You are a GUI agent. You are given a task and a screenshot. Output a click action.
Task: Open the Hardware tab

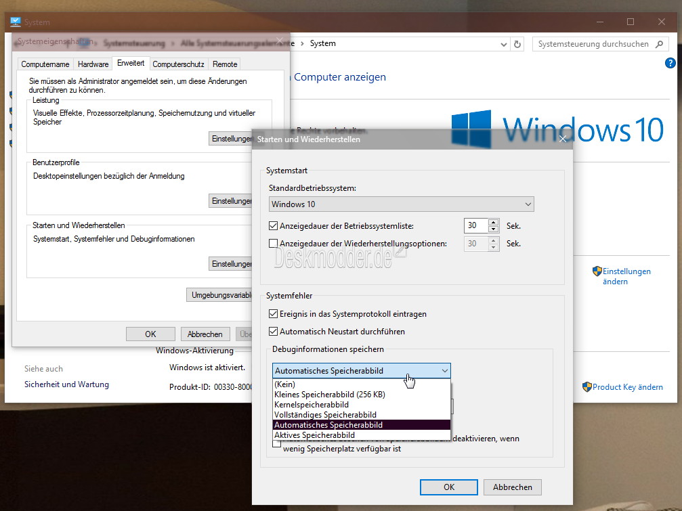(93, 64)
